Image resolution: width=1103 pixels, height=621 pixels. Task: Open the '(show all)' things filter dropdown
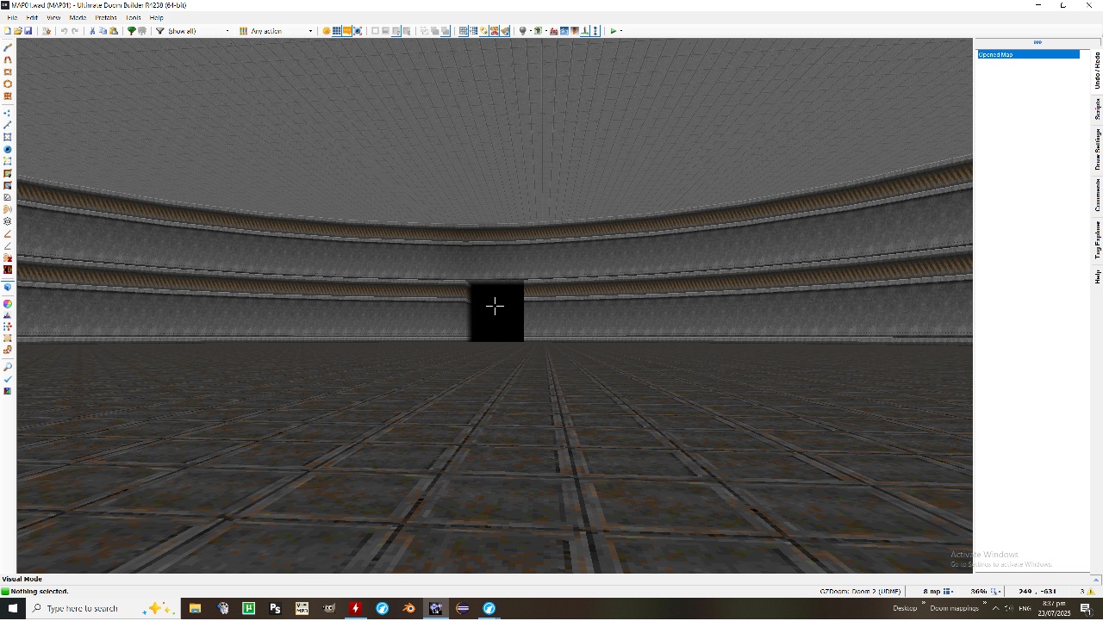coord(198,31)
